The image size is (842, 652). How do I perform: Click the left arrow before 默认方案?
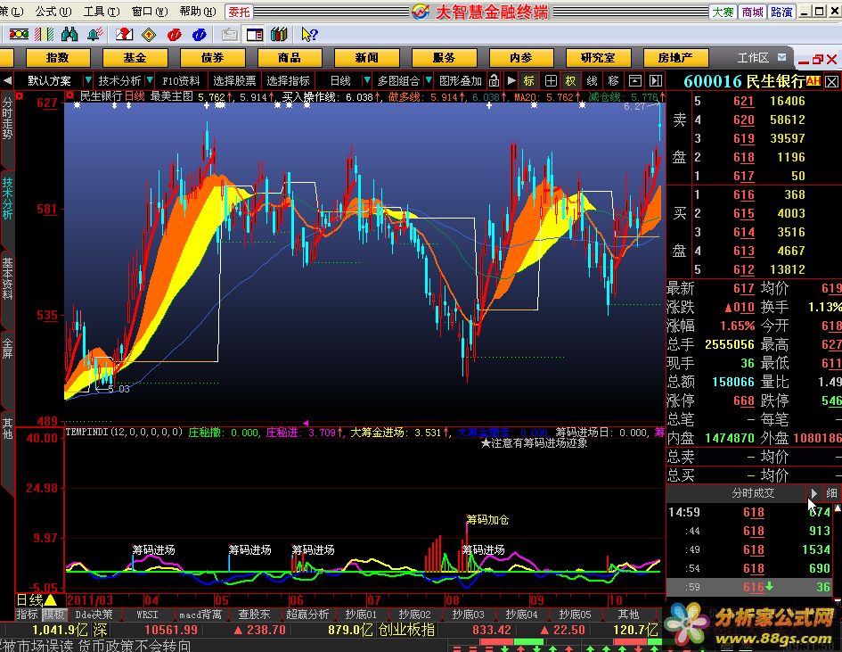7,80
